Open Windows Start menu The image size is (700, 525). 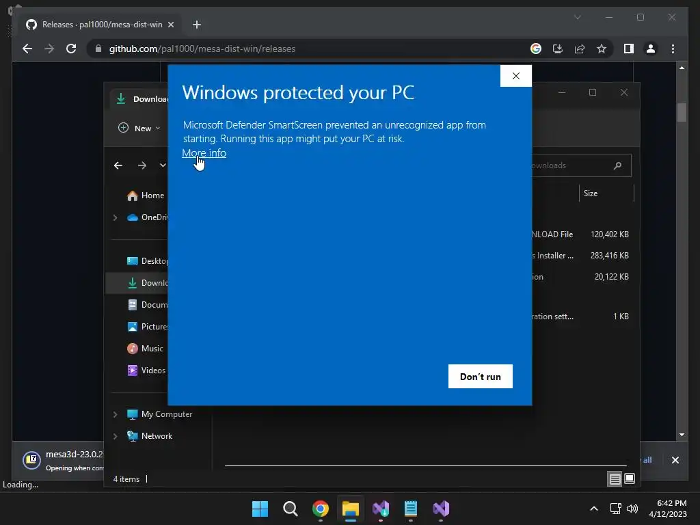pyautogui.click(x=260, y=509)
